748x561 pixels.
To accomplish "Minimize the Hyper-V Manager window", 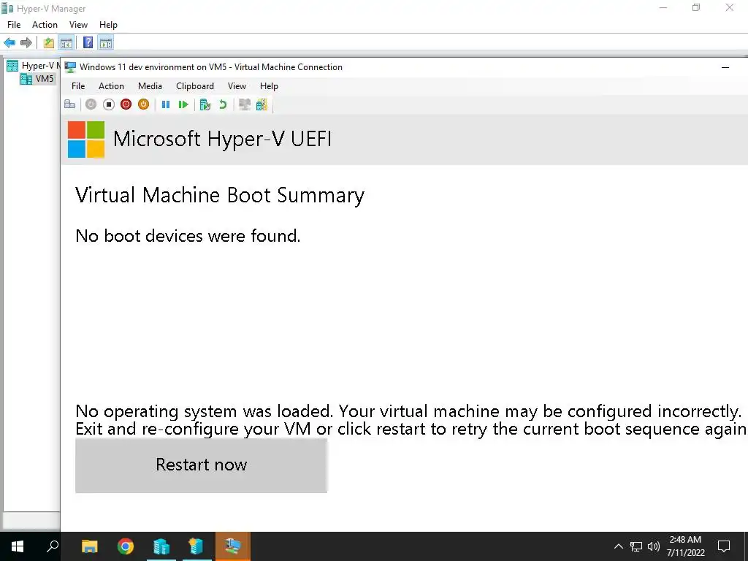I will 663,7.
